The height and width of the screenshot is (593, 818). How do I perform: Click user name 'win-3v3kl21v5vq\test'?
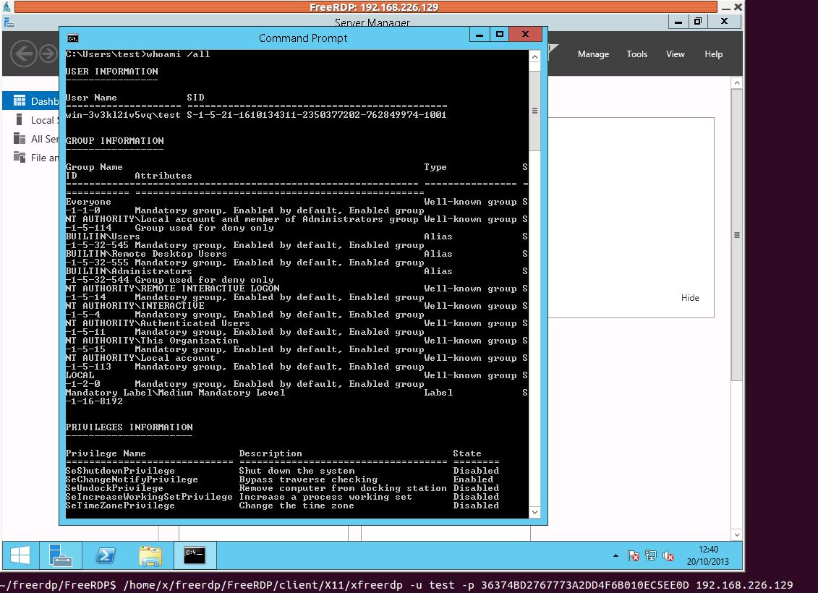pyautogui.click(x=123, y=115)
